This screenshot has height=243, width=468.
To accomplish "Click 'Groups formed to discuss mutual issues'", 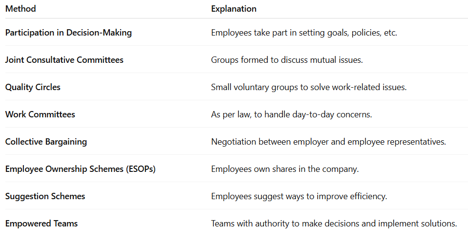I will pos(287,60).
